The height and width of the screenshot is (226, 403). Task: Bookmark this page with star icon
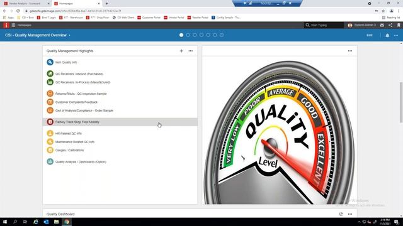tap(383, 11)
